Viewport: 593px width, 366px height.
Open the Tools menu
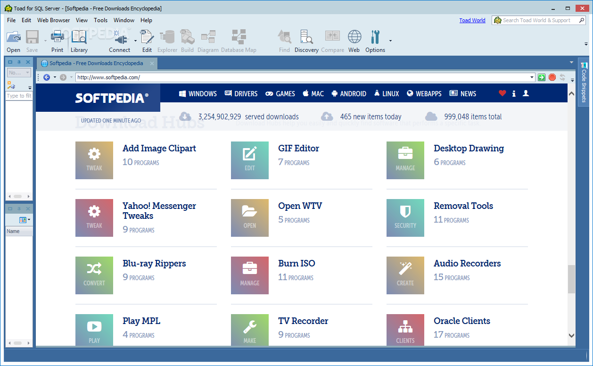100,20
